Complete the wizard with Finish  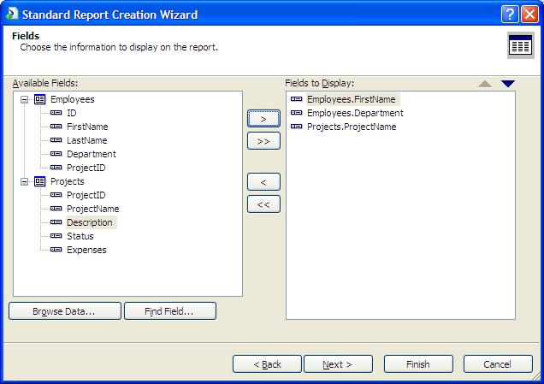[418, 364]
